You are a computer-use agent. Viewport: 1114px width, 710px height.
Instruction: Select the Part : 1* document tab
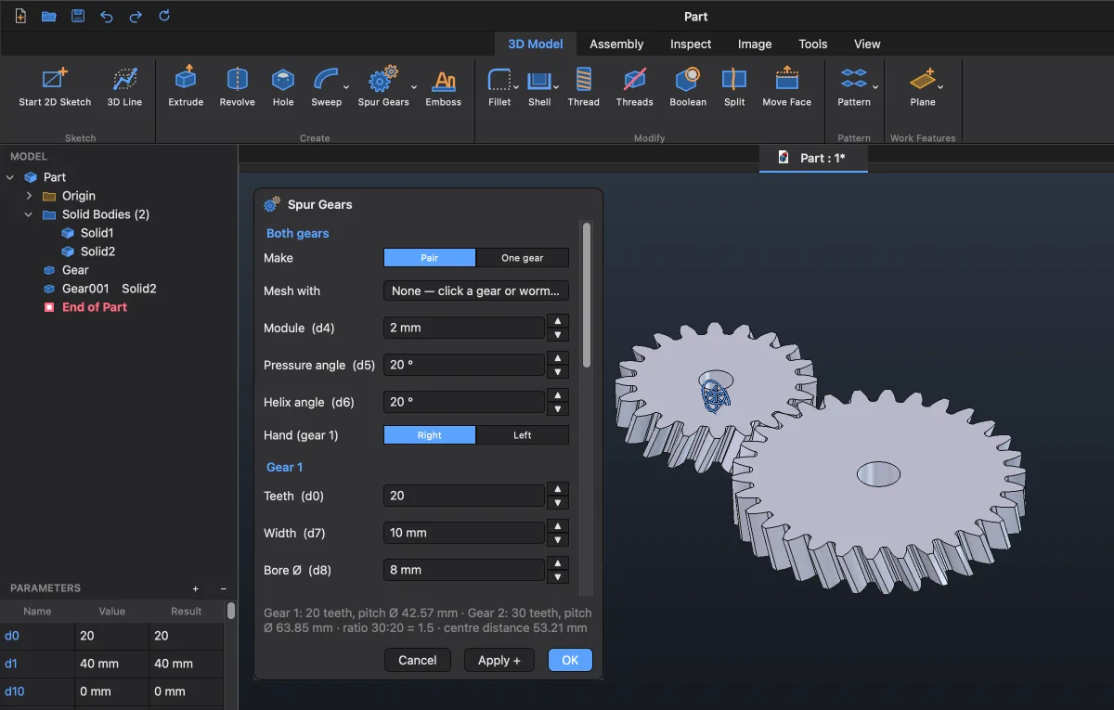[813, 158]
